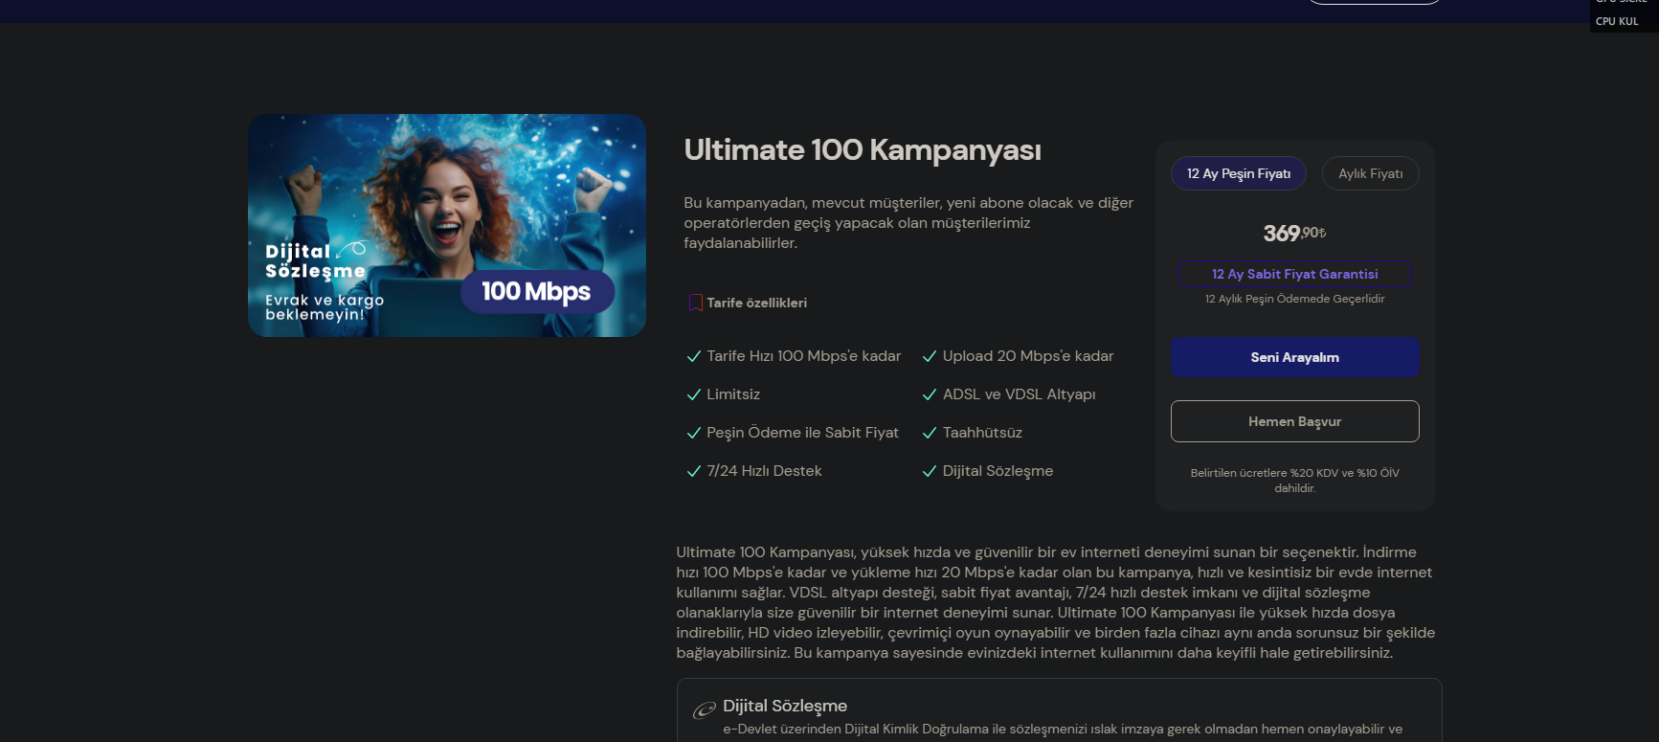
Task: Click the intro paragraph starting Bu kampanyadan, mevcut müşteriler
Action: (x=908, y=223)
